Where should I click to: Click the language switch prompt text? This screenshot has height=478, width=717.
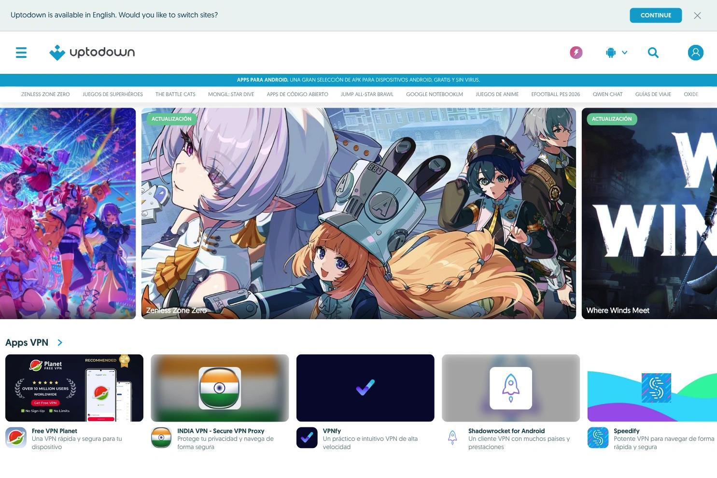pos(114,15)
